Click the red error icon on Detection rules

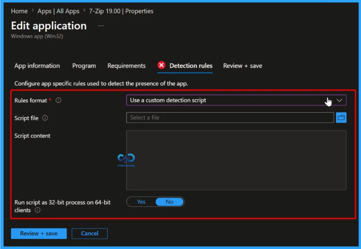161,65
